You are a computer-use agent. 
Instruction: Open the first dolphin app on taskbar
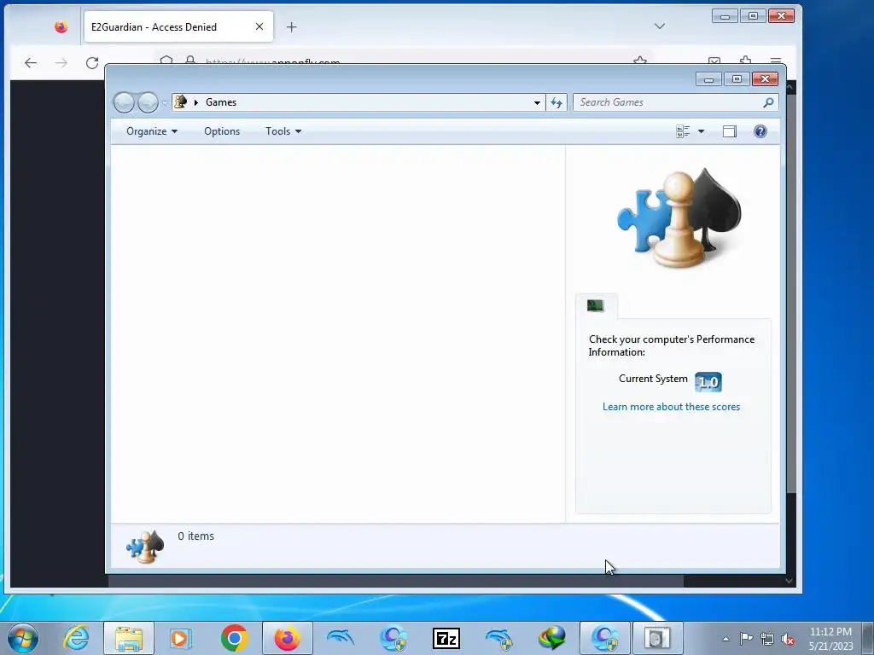coord(340,638)
